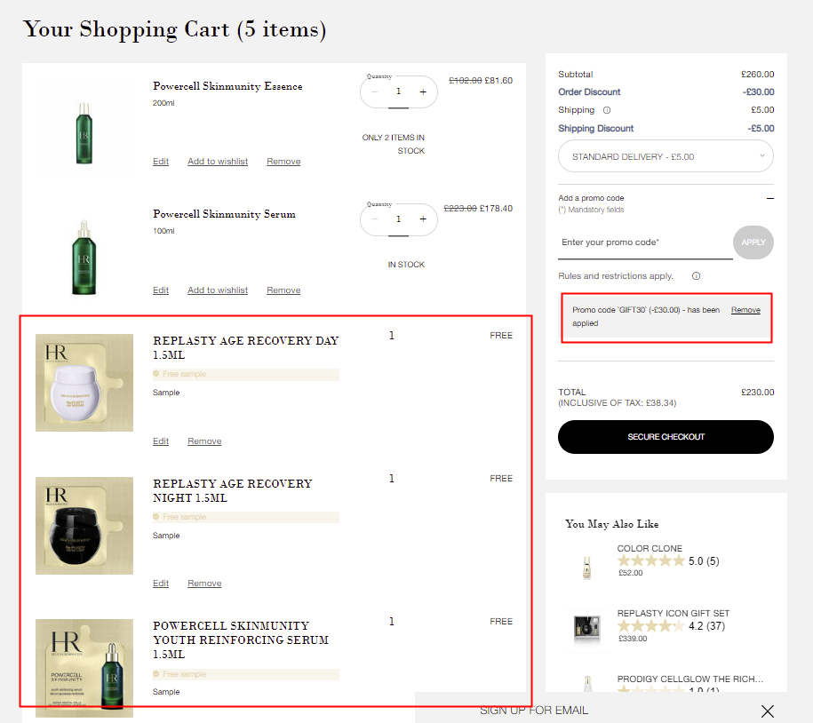This screenshot has height=723, width=813.
Task: Click the Subtotal £260.00 amount
Action: pyautogui.click(x=758, y=74)
